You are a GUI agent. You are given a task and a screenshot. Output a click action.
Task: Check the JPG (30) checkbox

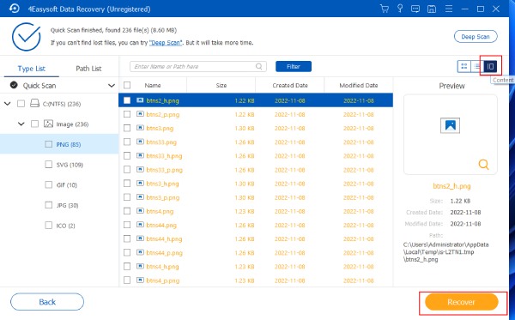pos(48,205)
